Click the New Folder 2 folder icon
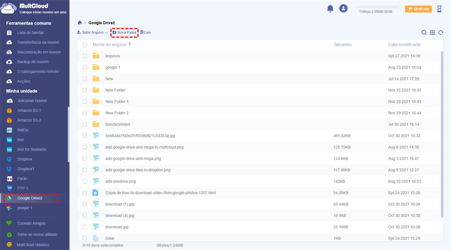This screenshot has width=451, height=250. pyautogui.click(x=96, y=113)
